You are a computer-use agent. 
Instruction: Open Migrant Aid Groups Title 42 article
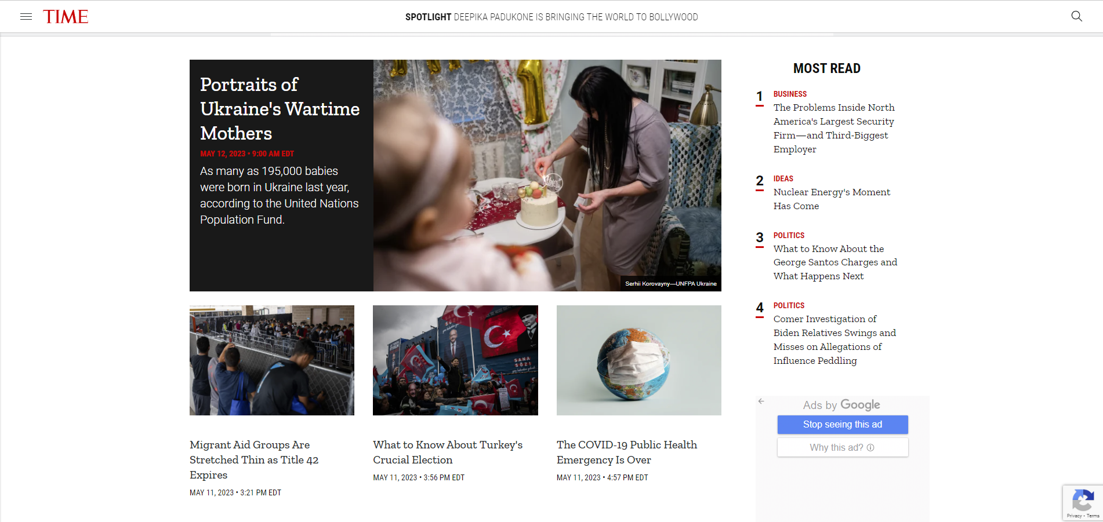254,459
